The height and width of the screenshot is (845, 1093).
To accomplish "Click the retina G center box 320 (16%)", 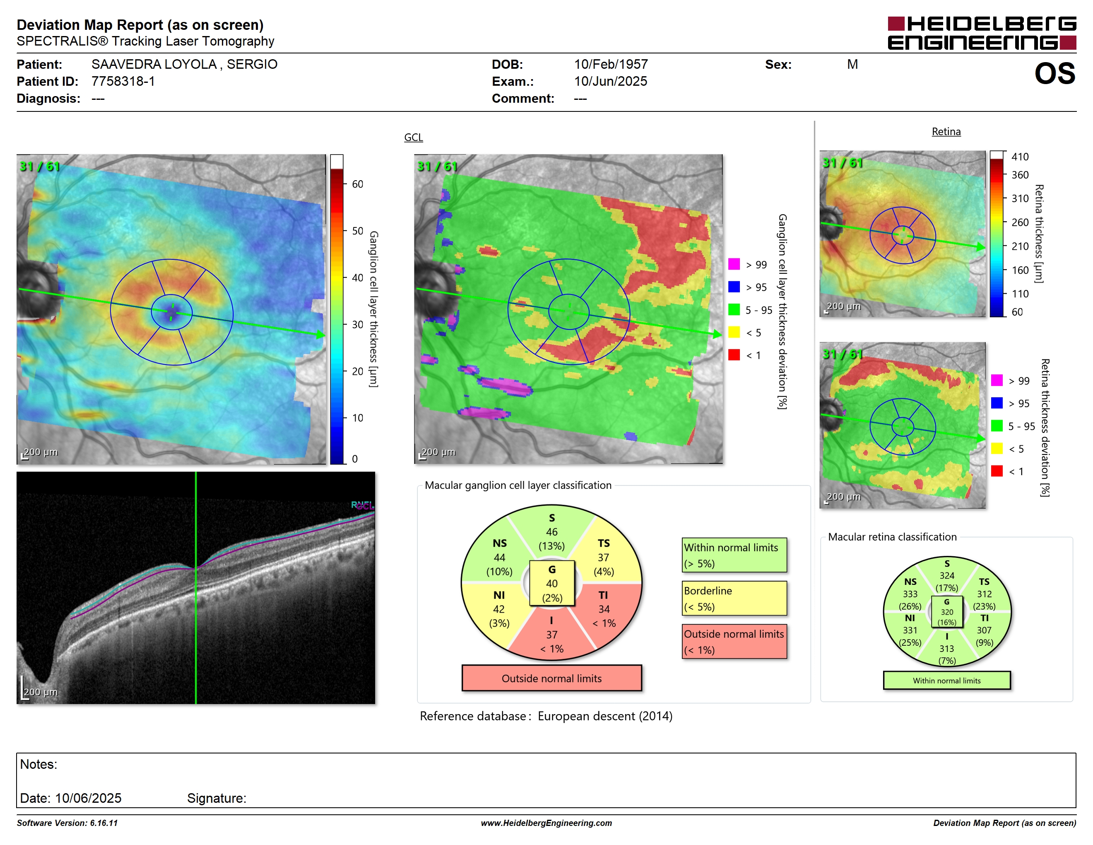I will tap(946, 612).
